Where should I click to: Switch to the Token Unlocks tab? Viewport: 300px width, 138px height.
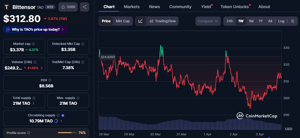tap(235, 7)
